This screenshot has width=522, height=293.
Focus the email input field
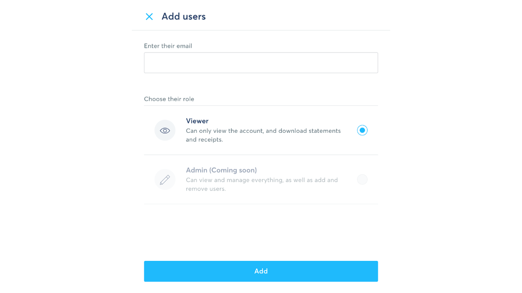click(261, 63)
